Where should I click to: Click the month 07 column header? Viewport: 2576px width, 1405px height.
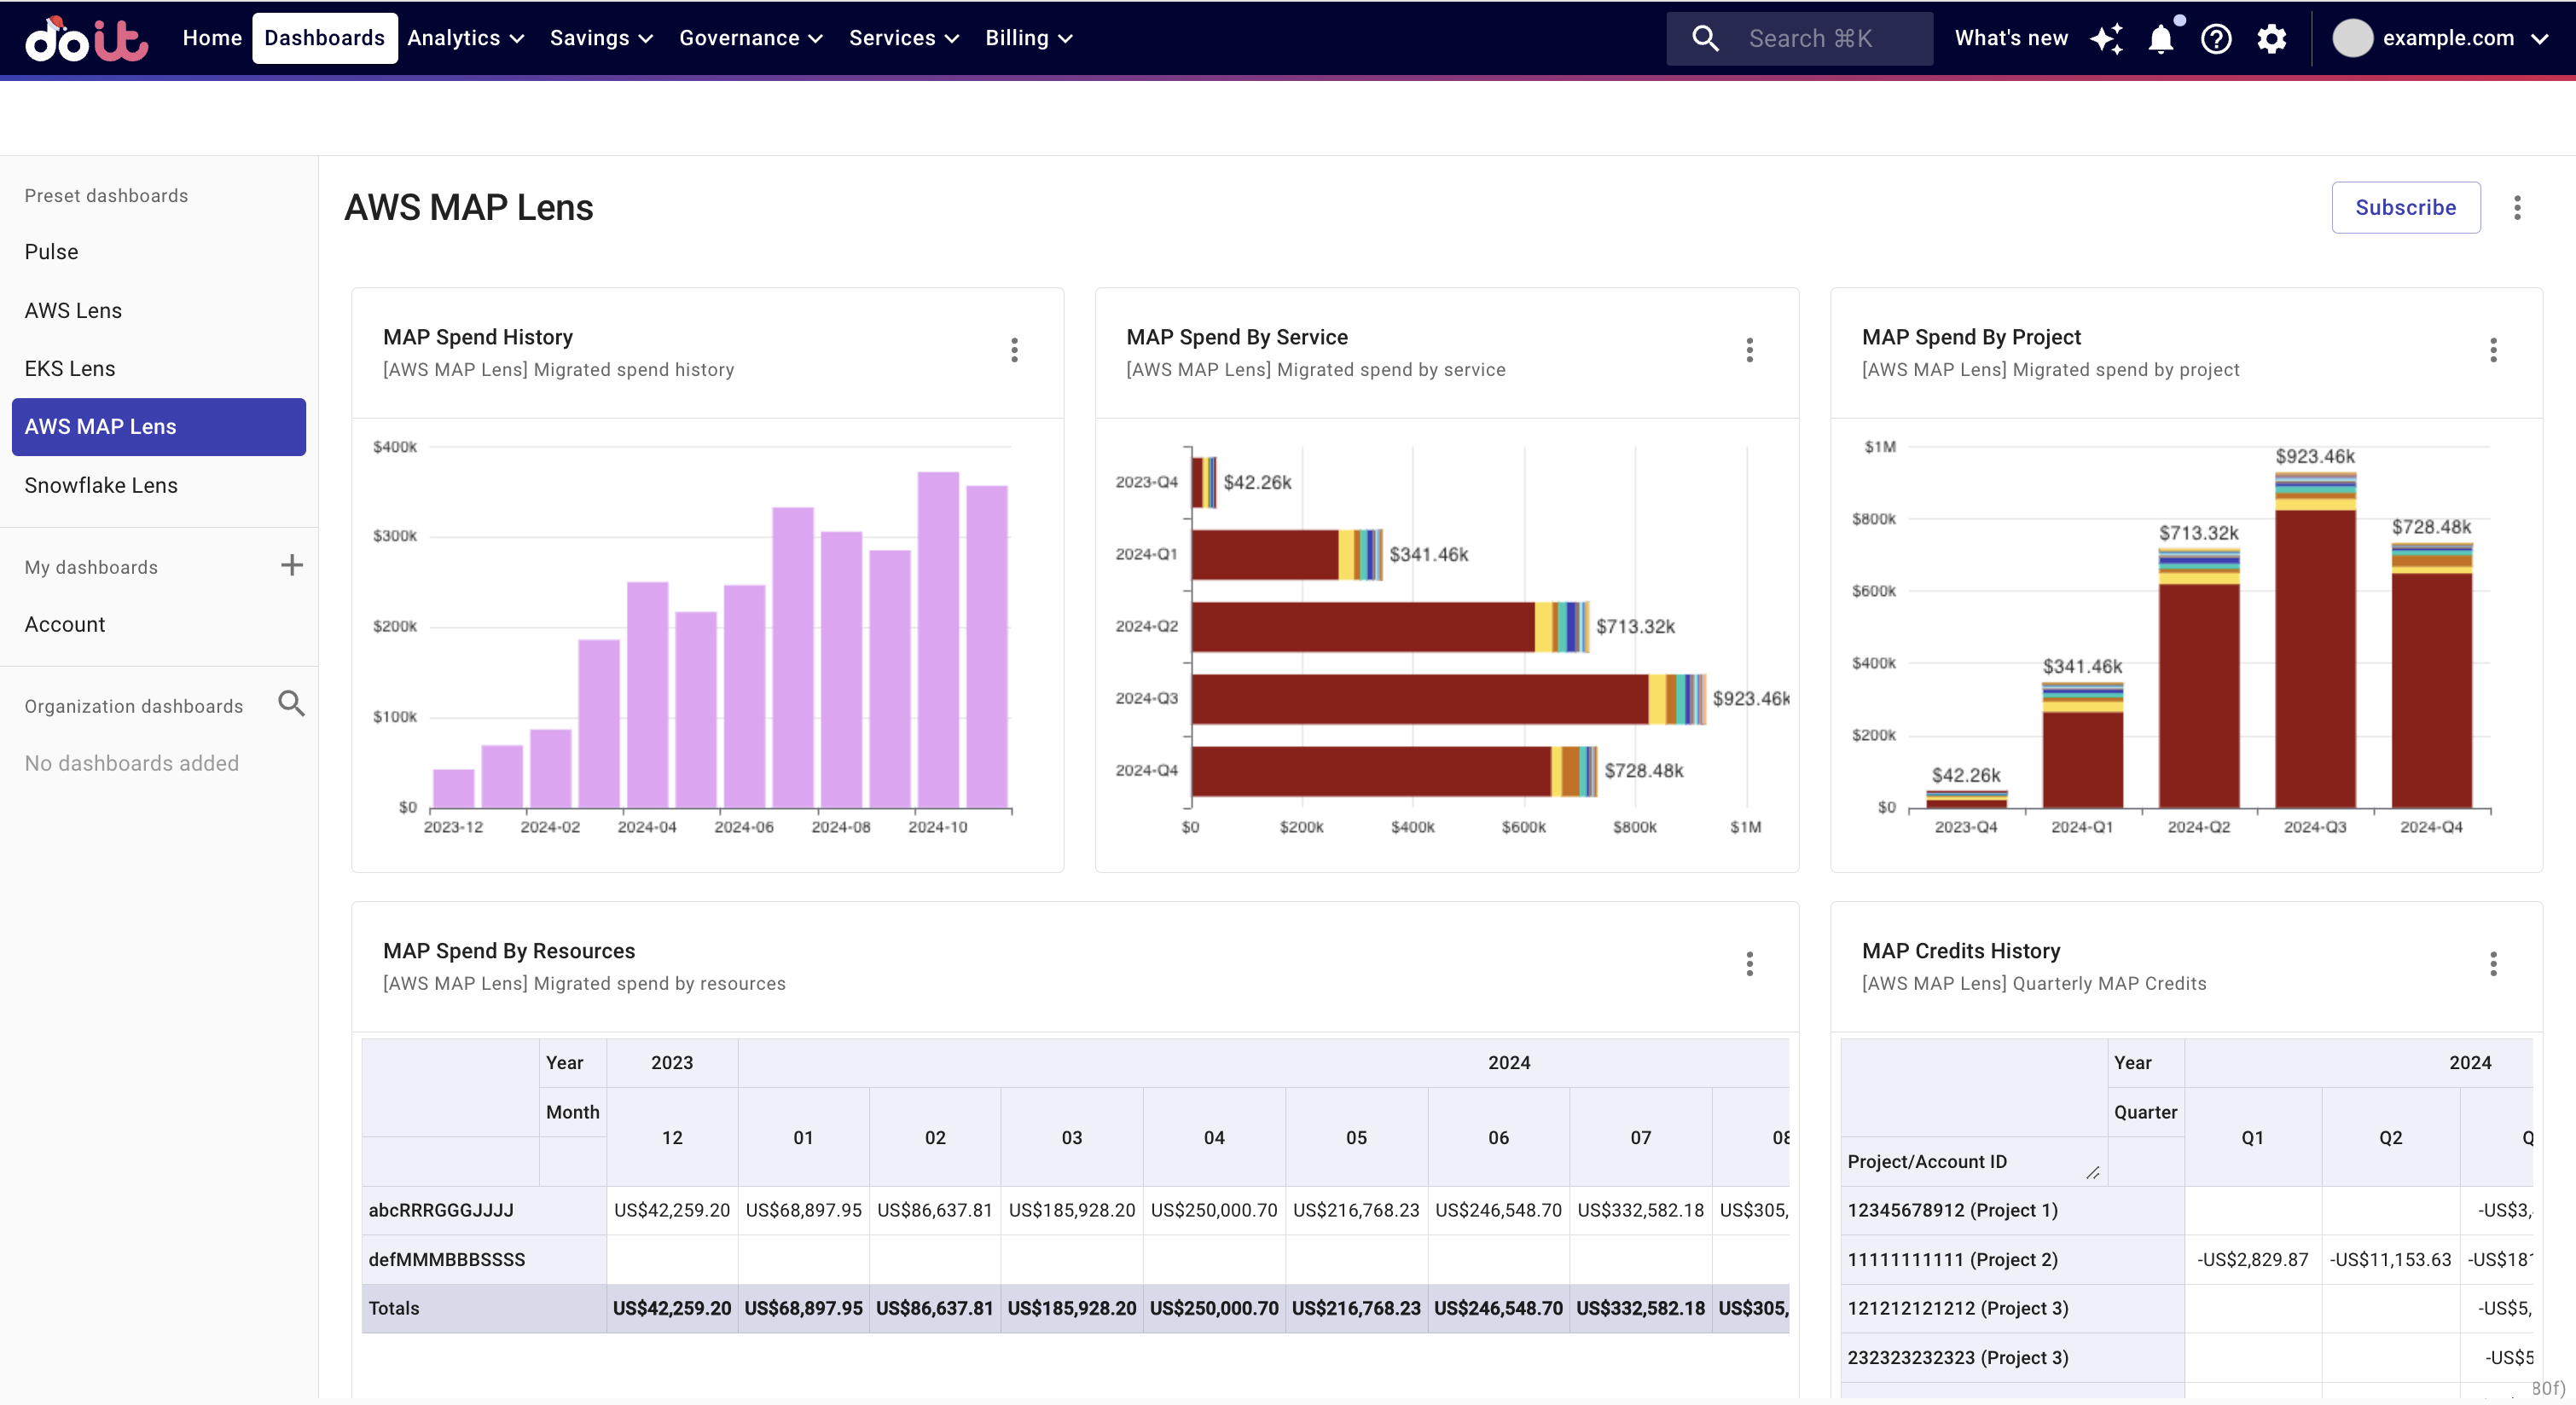1640,1137
